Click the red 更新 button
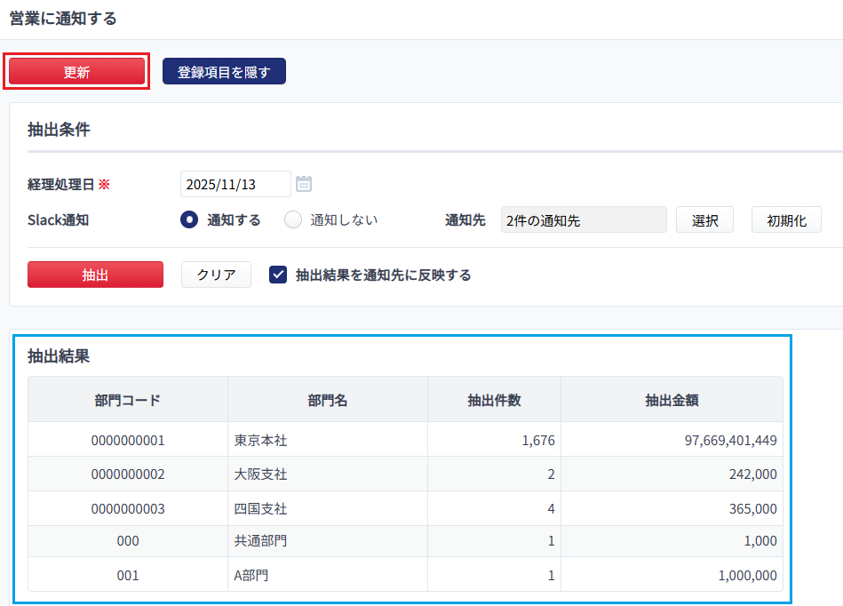Image resolution: width=843 pixels, height=606 pixels. pyautogui.click(x=76, y=72)
